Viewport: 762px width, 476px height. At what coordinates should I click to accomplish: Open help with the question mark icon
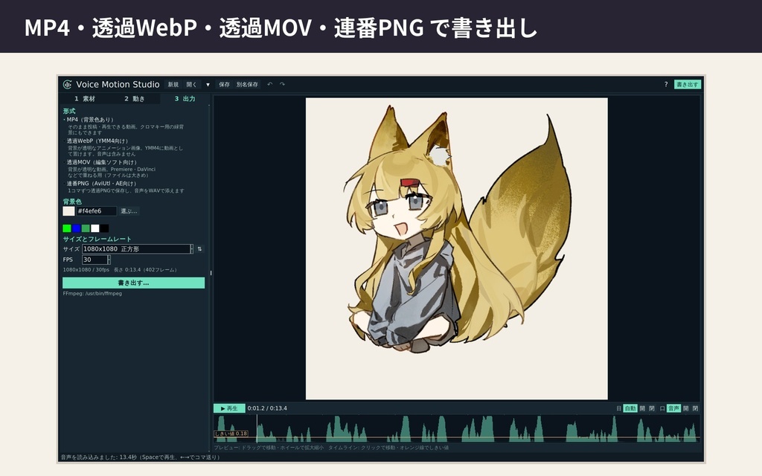(666, 85)
